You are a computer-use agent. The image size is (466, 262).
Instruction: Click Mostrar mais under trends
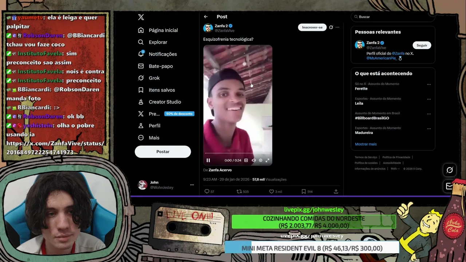(366, 144)
